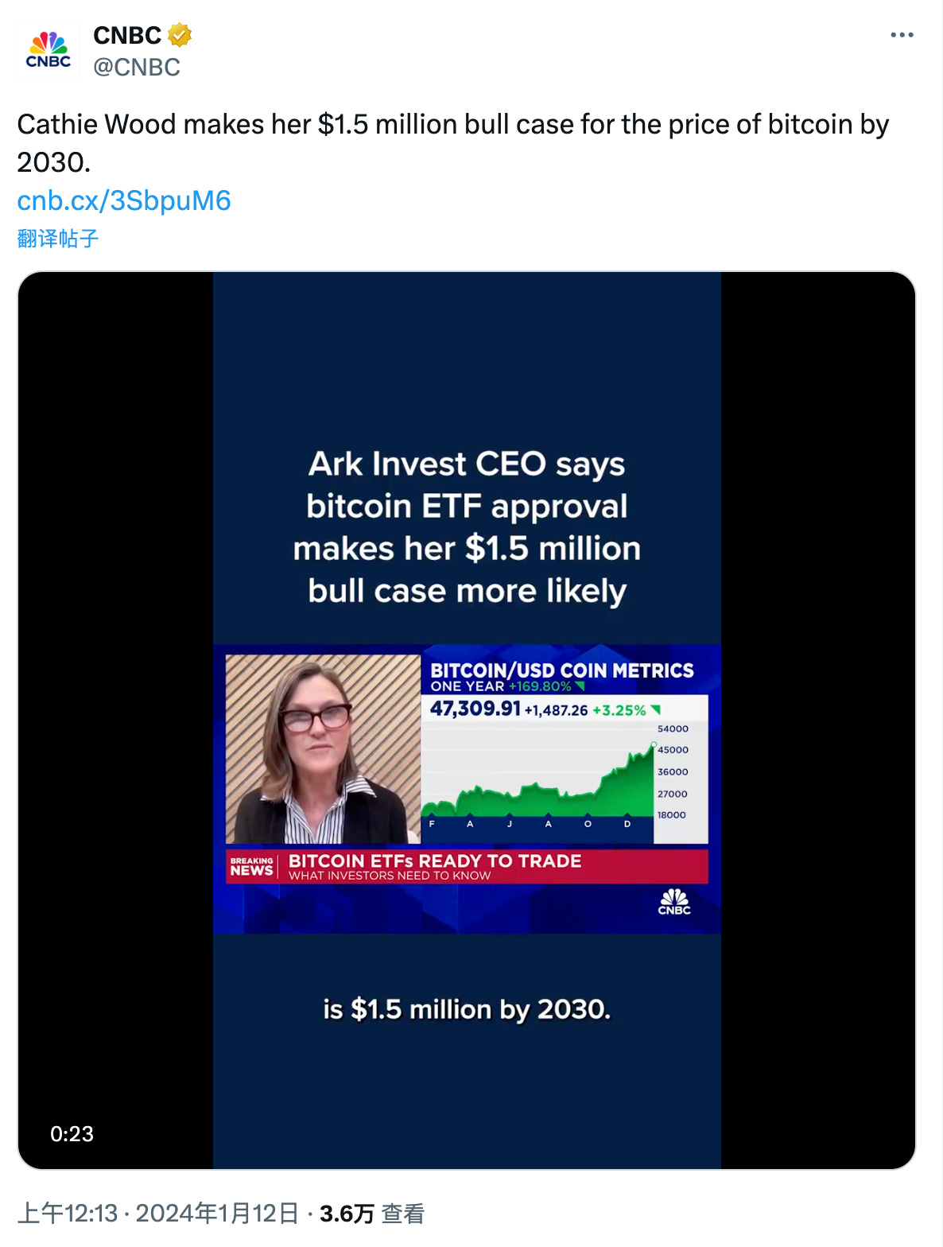943x1247 pixels.
Task: Click the Breaking News badge in video
Action: (251, 867)
